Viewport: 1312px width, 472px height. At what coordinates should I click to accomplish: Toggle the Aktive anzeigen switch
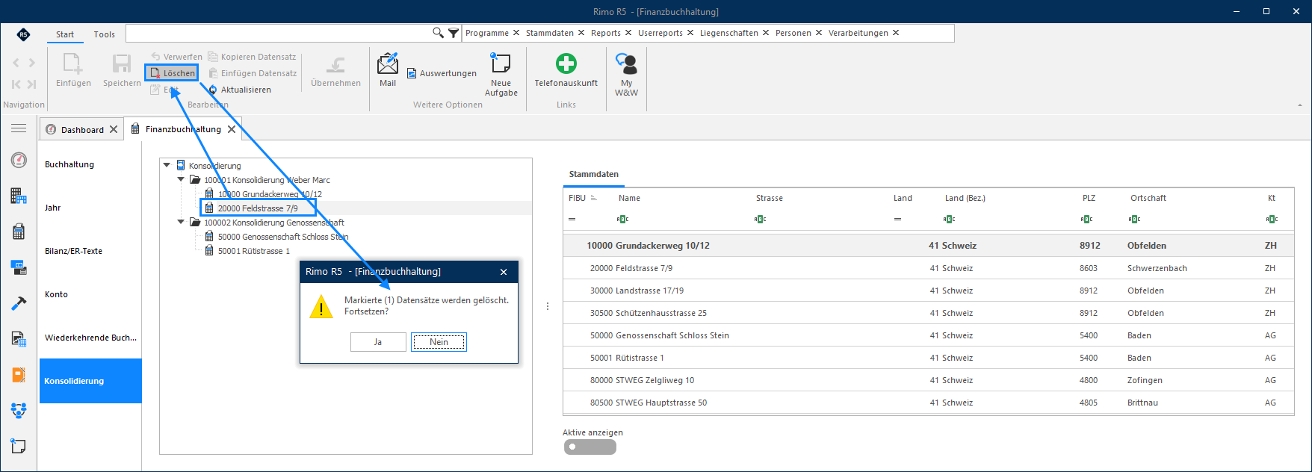(590, 447)
